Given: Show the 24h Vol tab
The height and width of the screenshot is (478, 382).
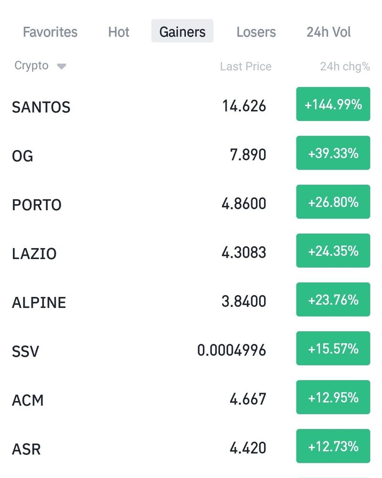Looking at the screenshot, I should 329,32.
